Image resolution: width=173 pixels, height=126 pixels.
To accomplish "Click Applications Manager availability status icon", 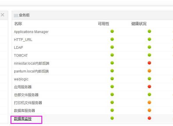I will coord(112,31).
